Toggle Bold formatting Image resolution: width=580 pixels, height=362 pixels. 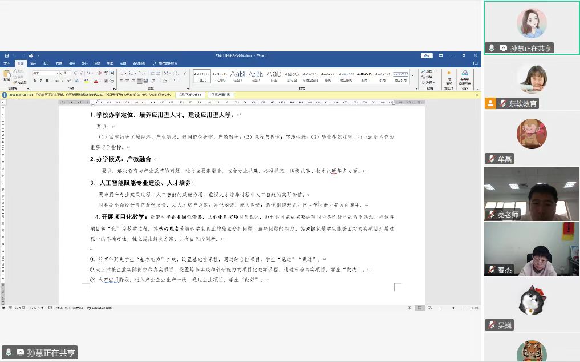point(34,81)
